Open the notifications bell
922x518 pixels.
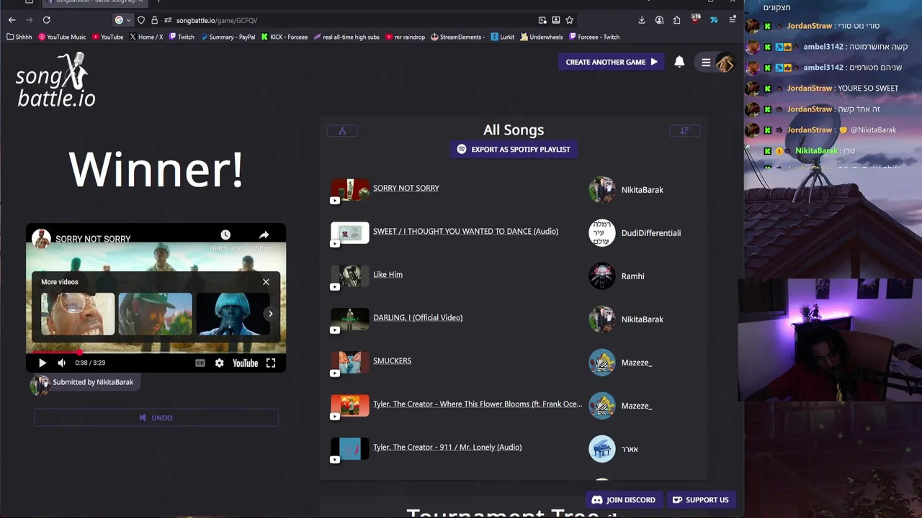click(x=679, y=62)
